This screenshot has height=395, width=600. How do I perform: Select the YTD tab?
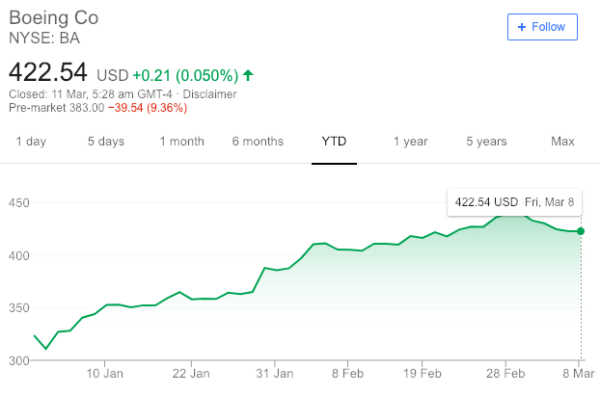[x=334, y=142]
